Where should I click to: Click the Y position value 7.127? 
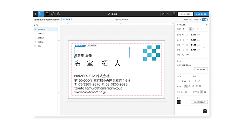(x=194, y=40)
